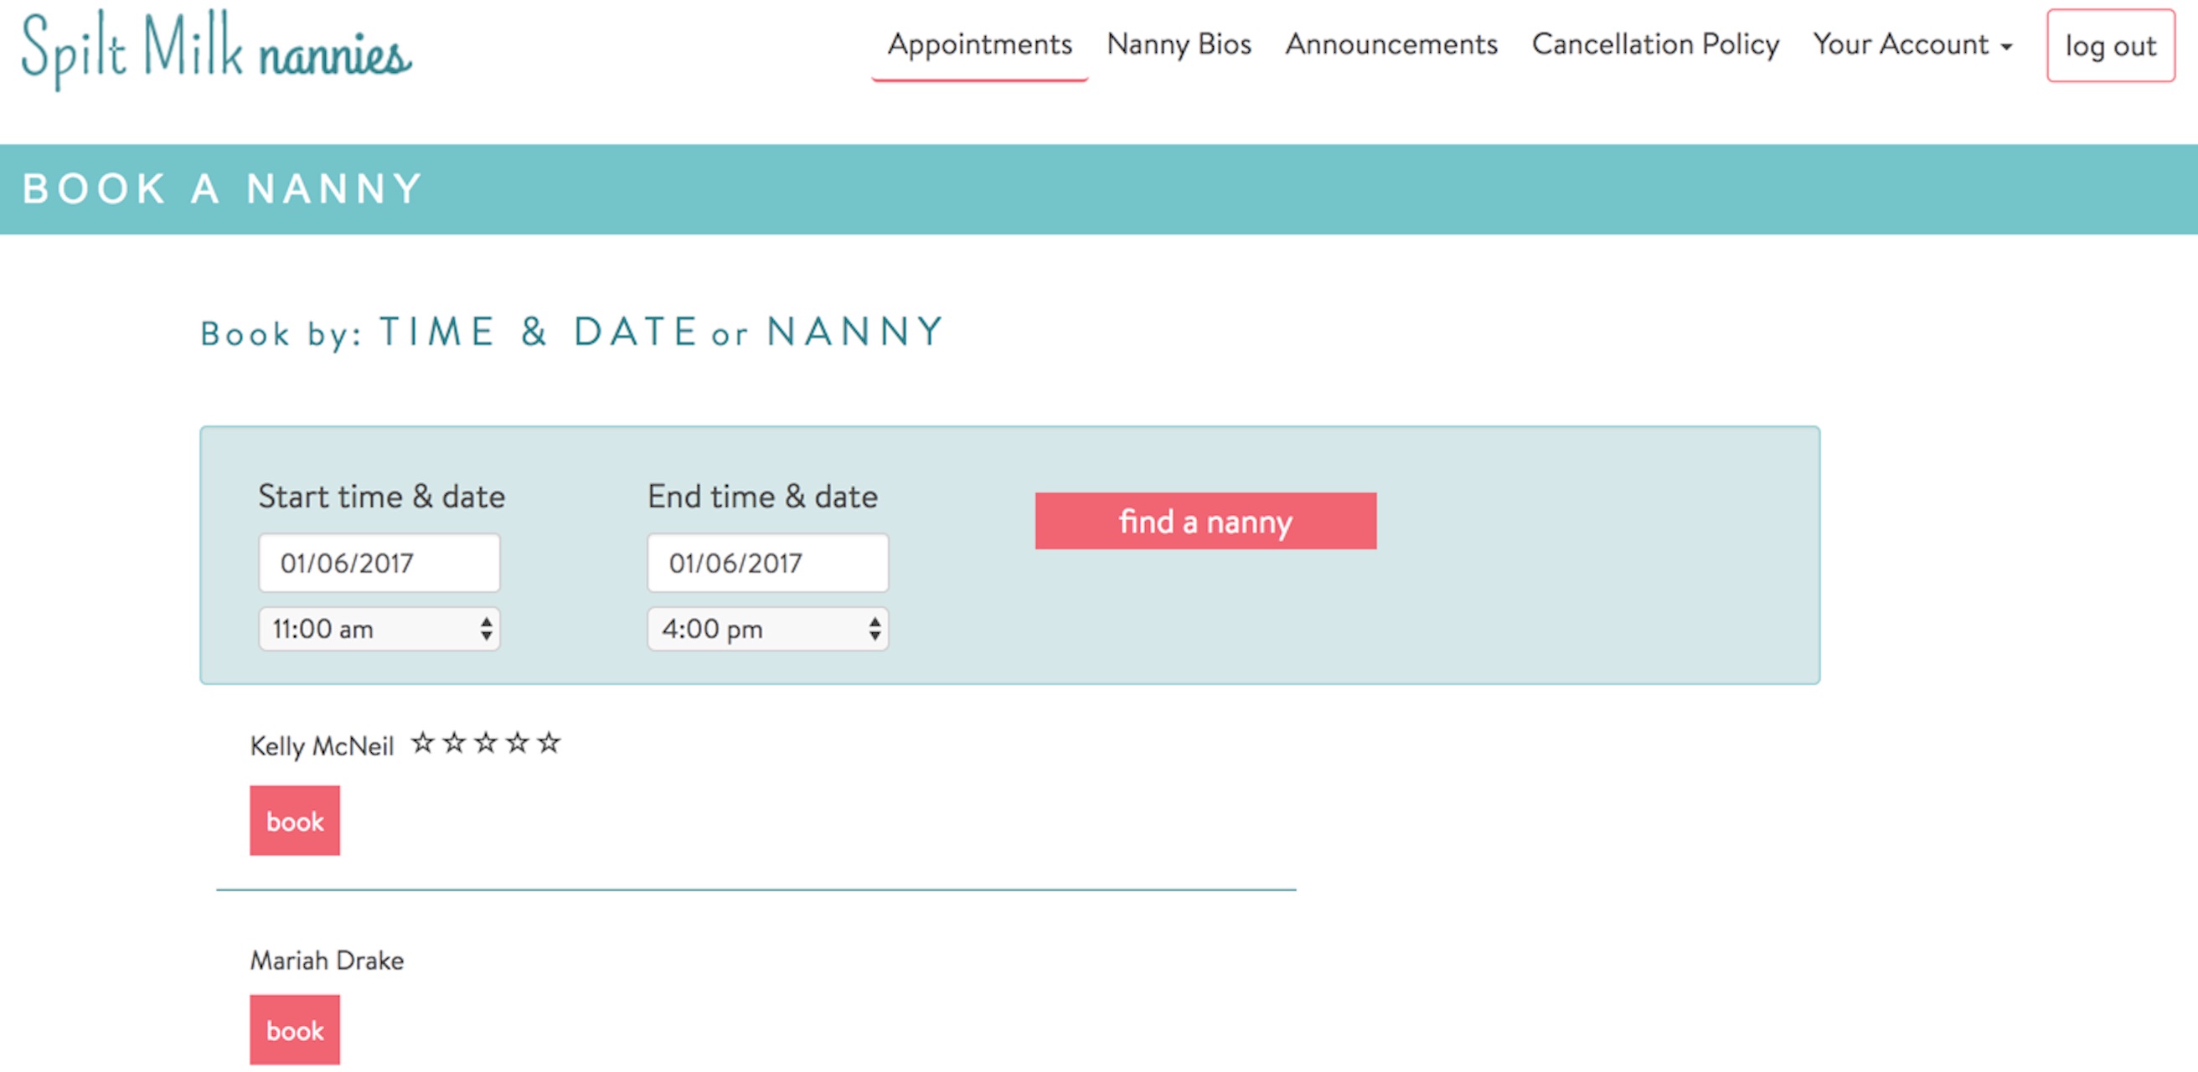Click the BOOK A NANNY heading

(223, 188)
